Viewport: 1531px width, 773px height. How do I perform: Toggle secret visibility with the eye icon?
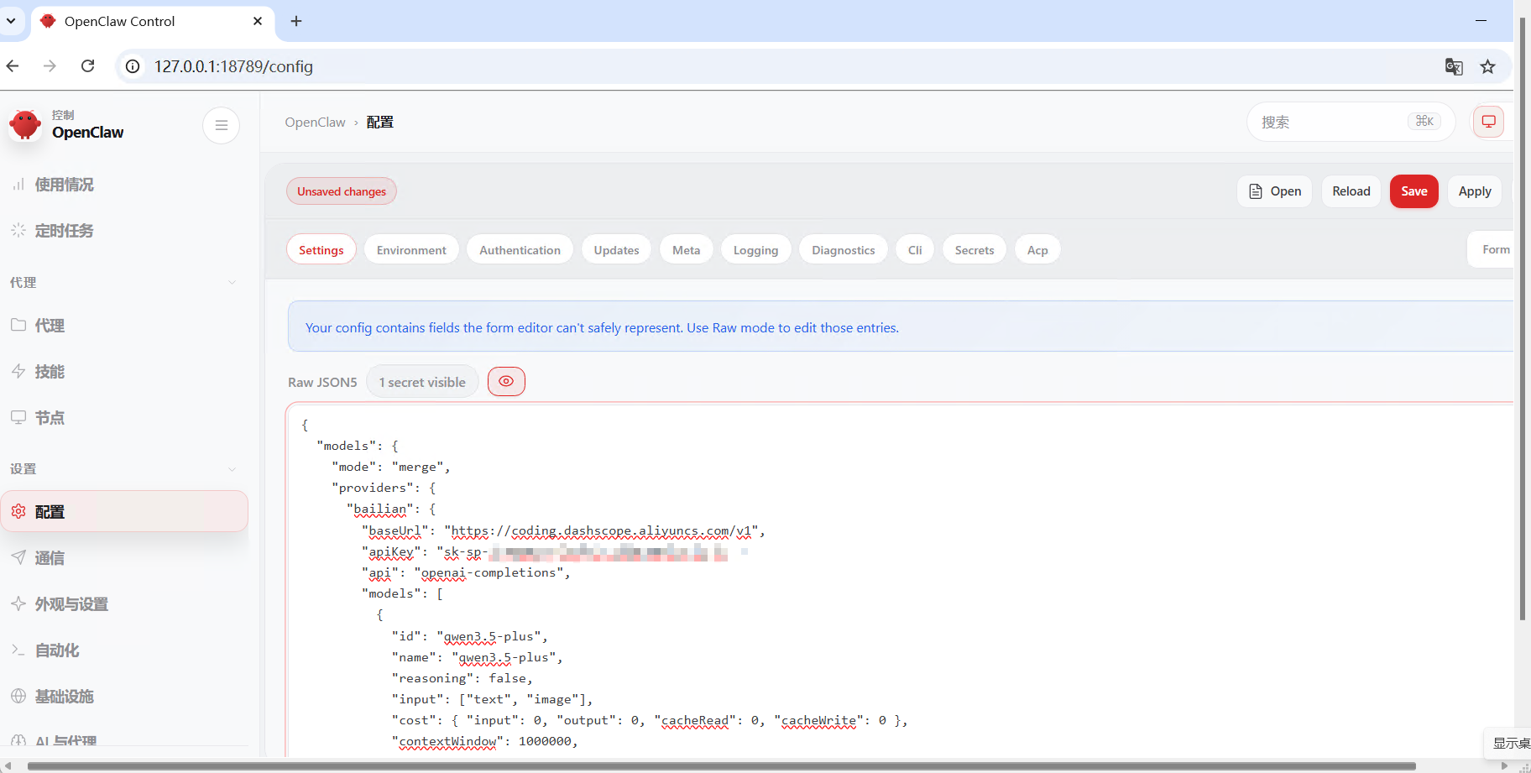[506, 381]
